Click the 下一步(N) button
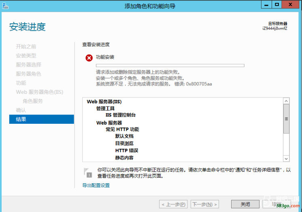 pos(205,204)
